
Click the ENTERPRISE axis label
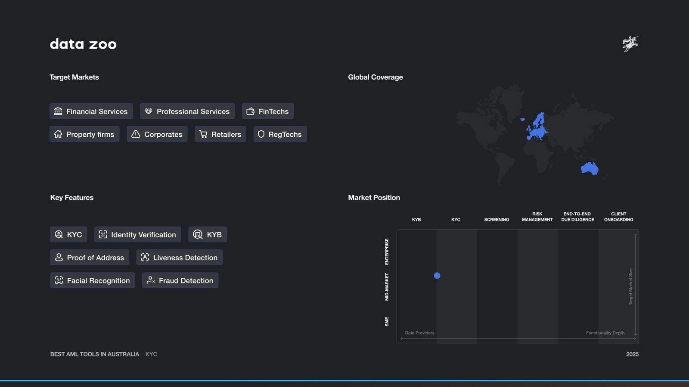click(387, 252)
